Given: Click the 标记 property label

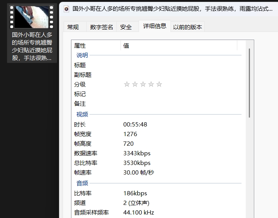Looking at the screenshot, I should (80, 94).
